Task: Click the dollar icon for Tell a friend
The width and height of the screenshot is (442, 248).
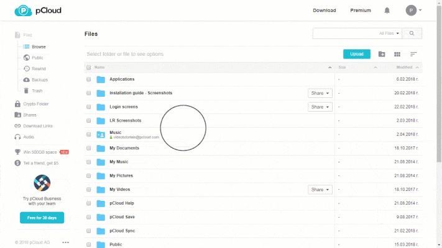Action: point(17,163)
